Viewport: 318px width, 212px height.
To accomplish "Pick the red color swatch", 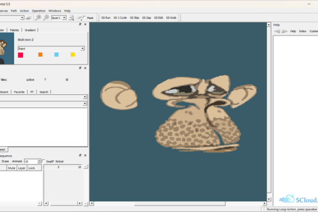I will 21,55.
